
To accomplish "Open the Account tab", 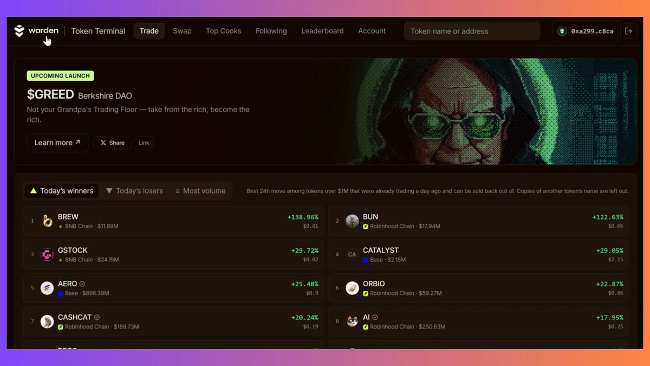I will click(372, 31).
